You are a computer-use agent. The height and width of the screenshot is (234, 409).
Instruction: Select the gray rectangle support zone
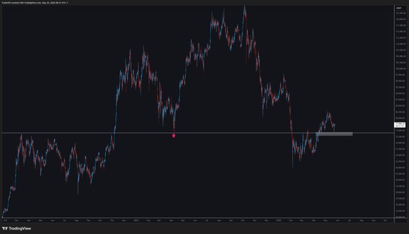pos(334,134)
